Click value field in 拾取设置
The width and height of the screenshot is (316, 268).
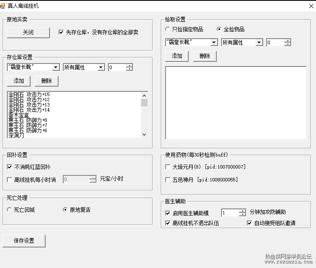point(276,42)
